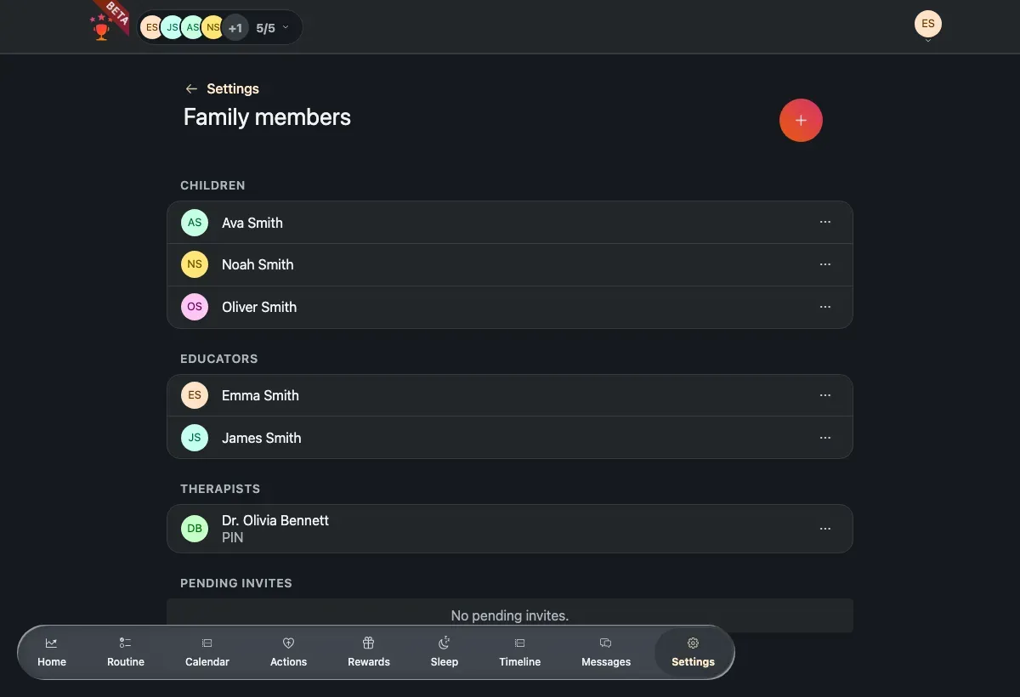Go to Home tab
The width and height of the screenshot is (1020, 697).
[52, 652]
